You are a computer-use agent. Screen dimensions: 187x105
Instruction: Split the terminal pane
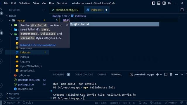(166, 75)
